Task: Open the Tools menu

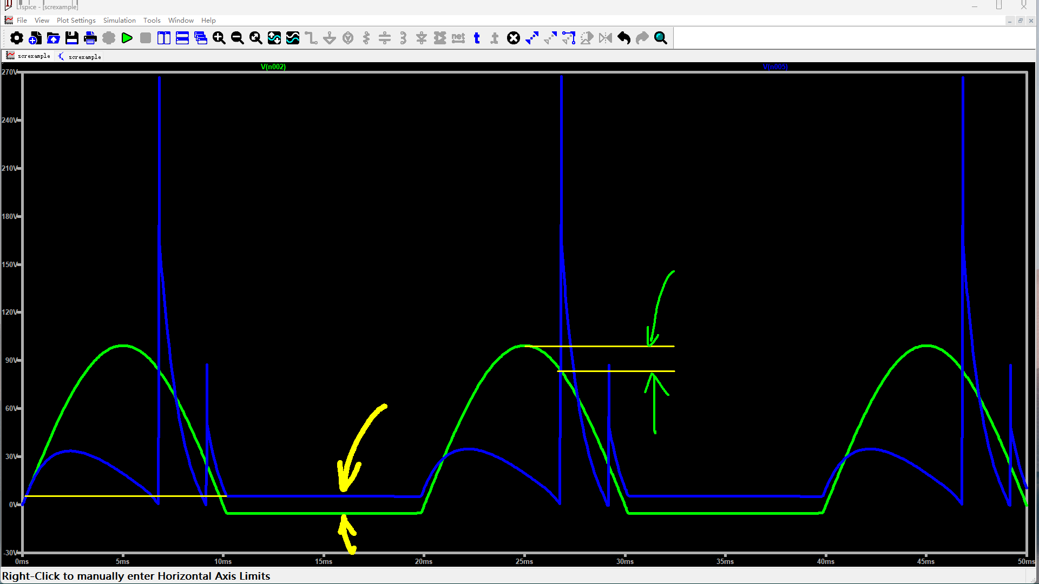Action: [x=152, y=20]
